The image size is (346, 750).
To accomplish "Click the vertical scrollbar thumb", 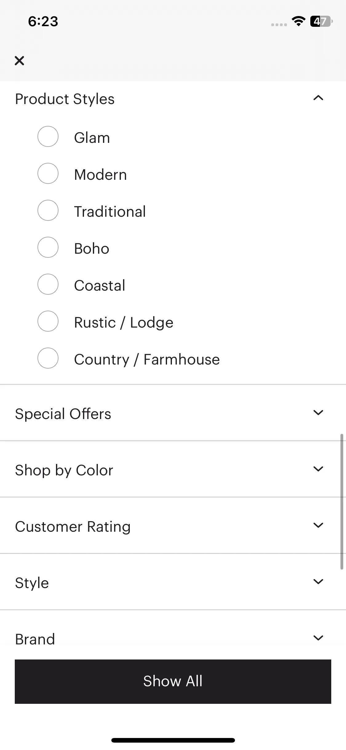I will (342, 502).
